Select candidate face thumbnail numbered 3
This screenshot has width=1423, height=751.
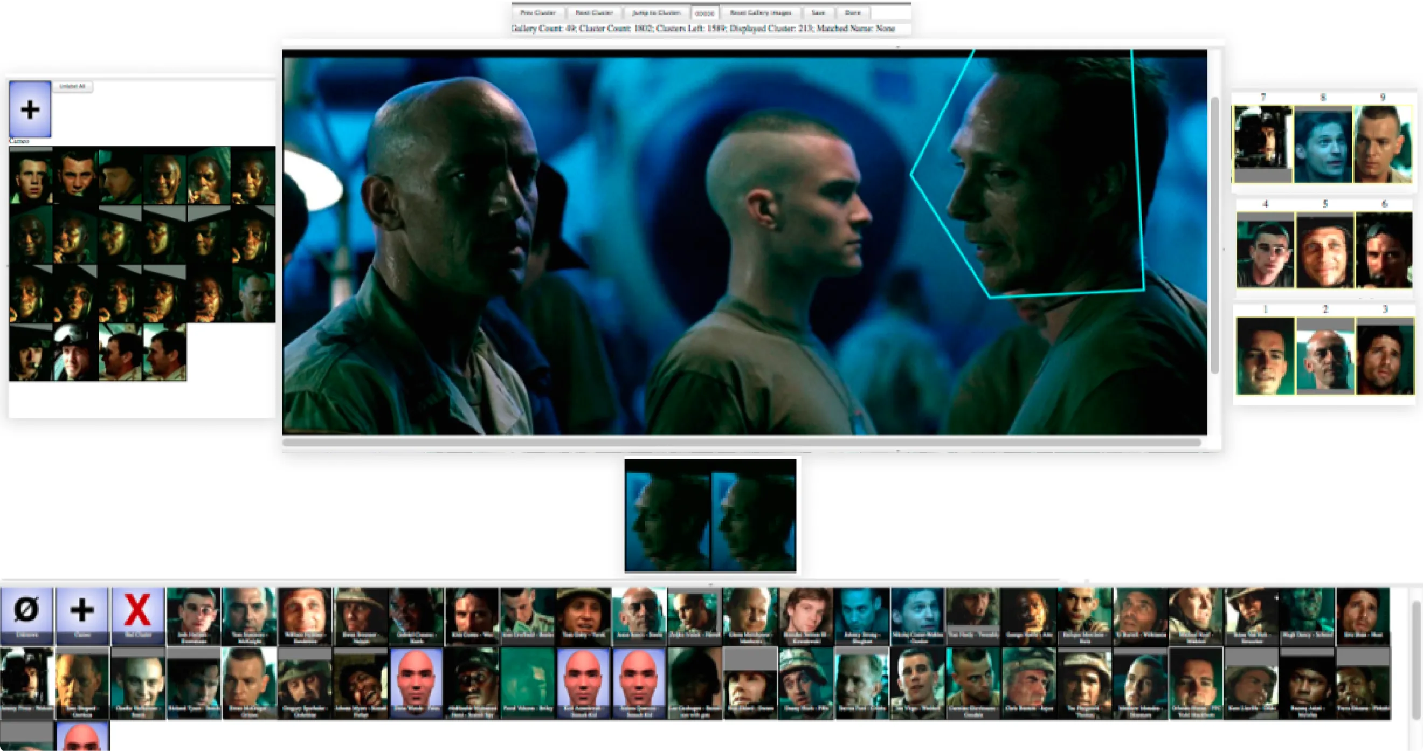(x=1384, y=356)
